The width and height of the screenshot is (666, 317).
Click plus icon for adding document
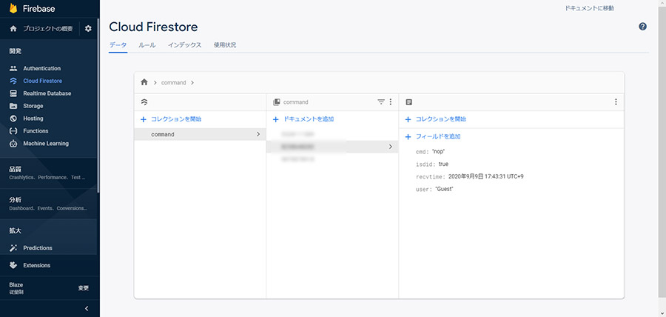(x=276, y=119)
